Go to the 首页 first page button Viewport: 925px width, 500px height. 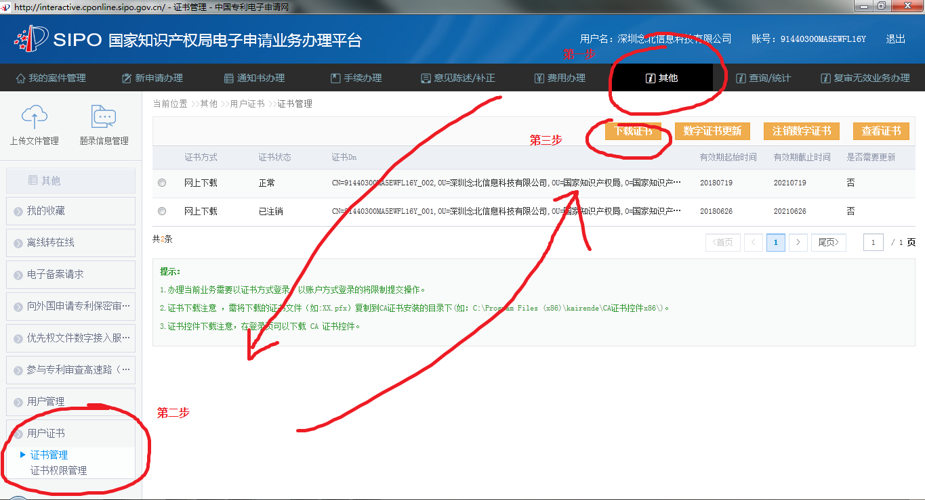(723, 242)
